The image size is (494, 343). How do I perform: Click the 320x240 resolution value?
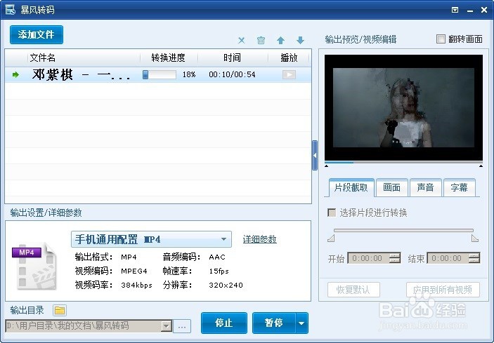[x=226, y=285]
